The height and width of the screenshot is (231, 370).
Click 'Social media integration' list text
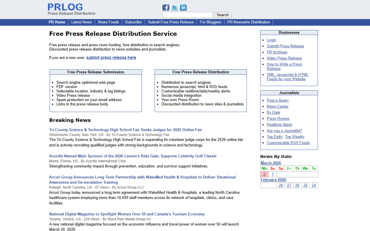pos(182,95)
